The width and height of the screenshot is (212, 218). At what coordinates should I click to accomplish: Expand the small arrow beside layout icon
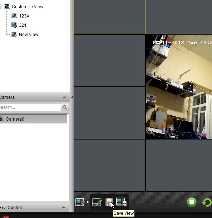click(x=88, y=202)
